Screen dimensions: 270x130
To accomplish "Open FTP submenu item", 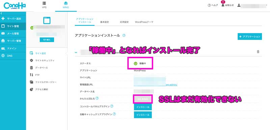I will click(35, 75).
